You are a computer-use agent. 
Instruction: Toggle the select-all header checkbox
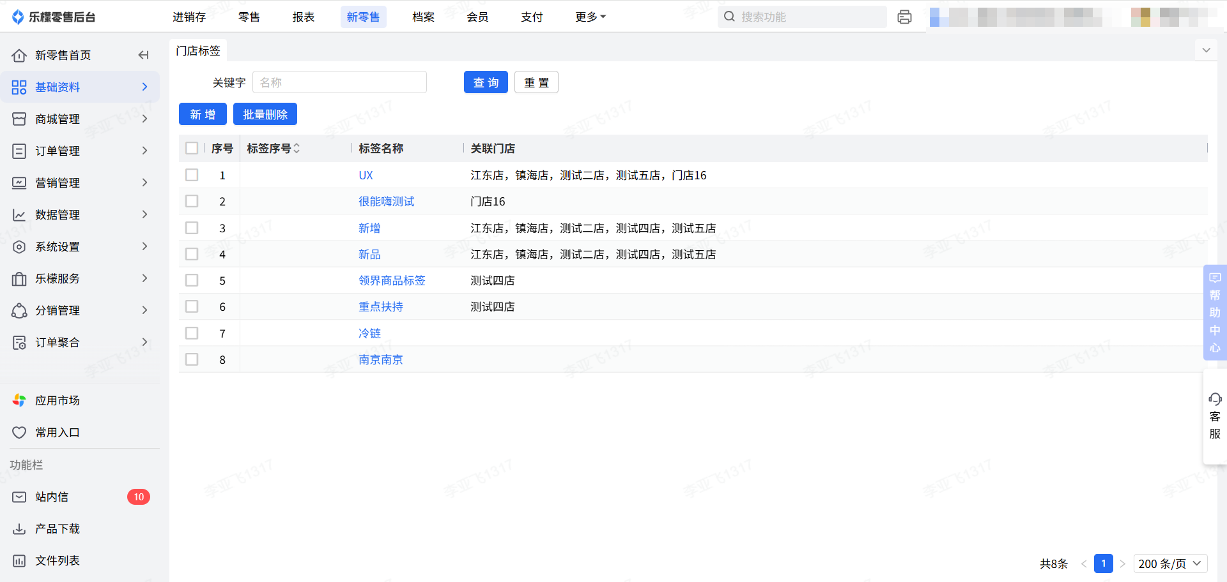[x=192, y=148]
